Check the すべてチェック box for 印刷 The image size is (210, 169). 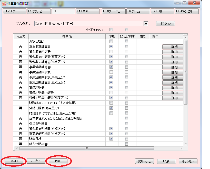tap(111, 30)
